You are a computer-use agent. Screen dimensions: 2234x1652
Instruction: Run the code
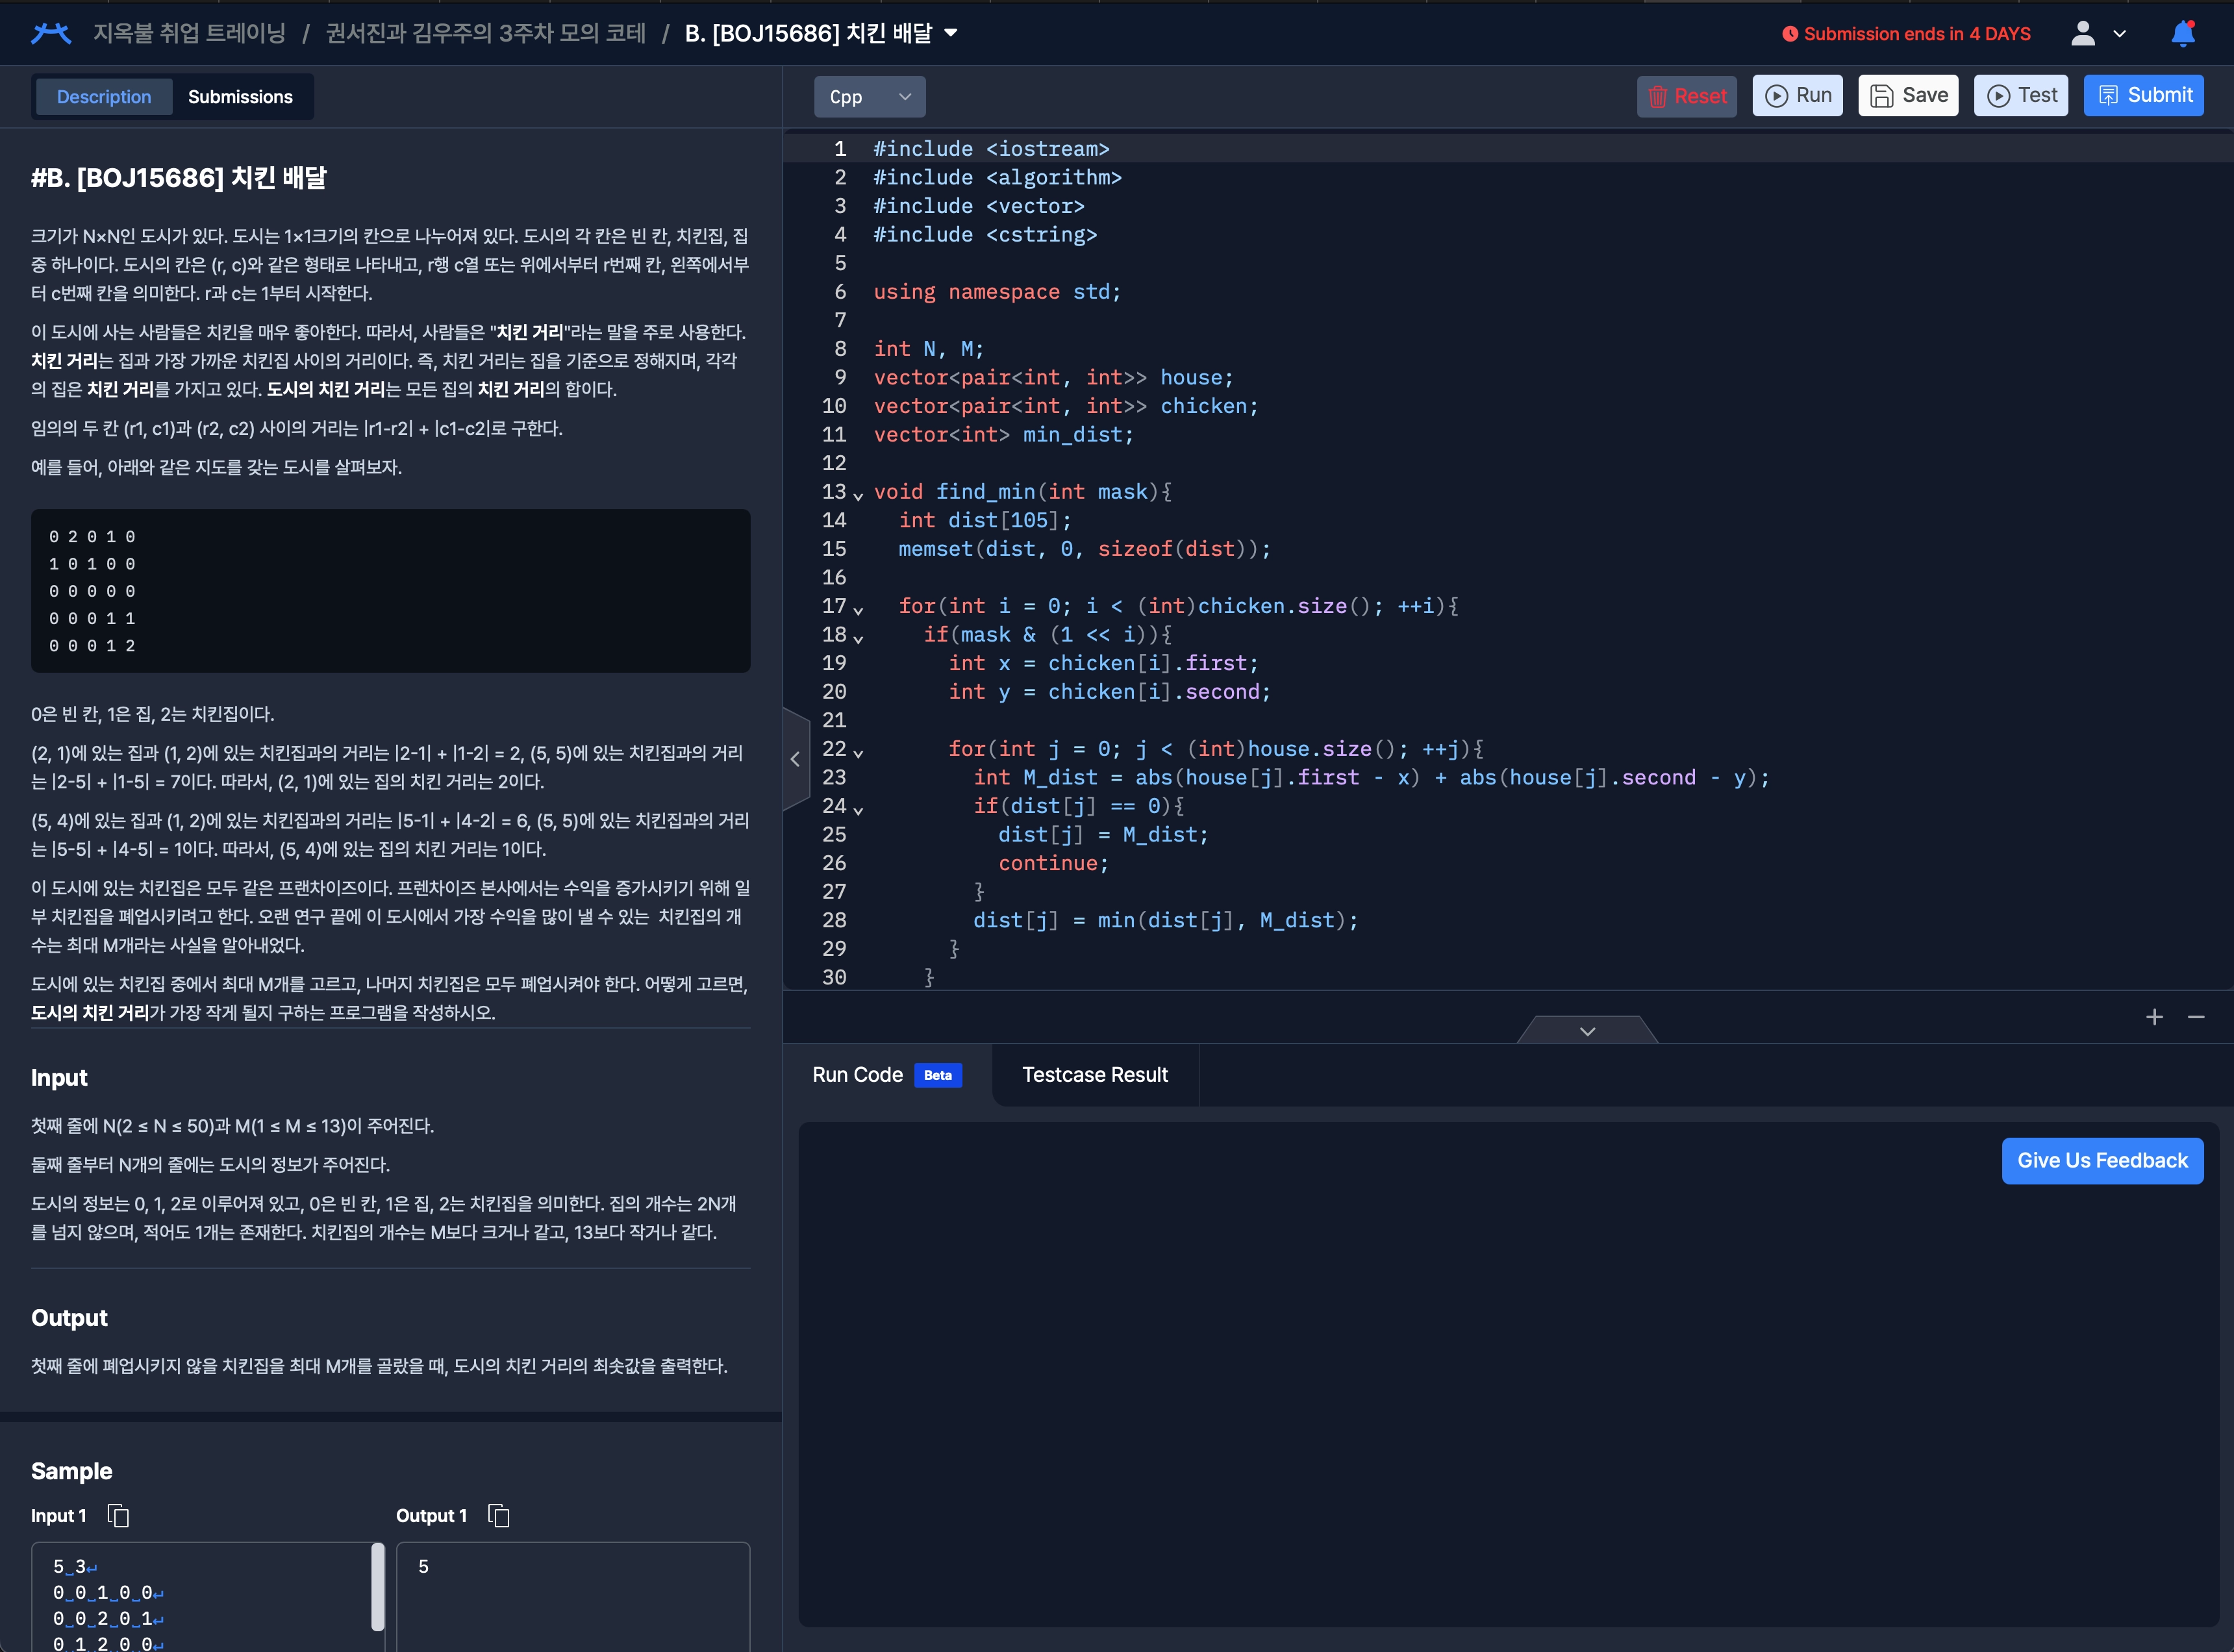coord(1797,96)
